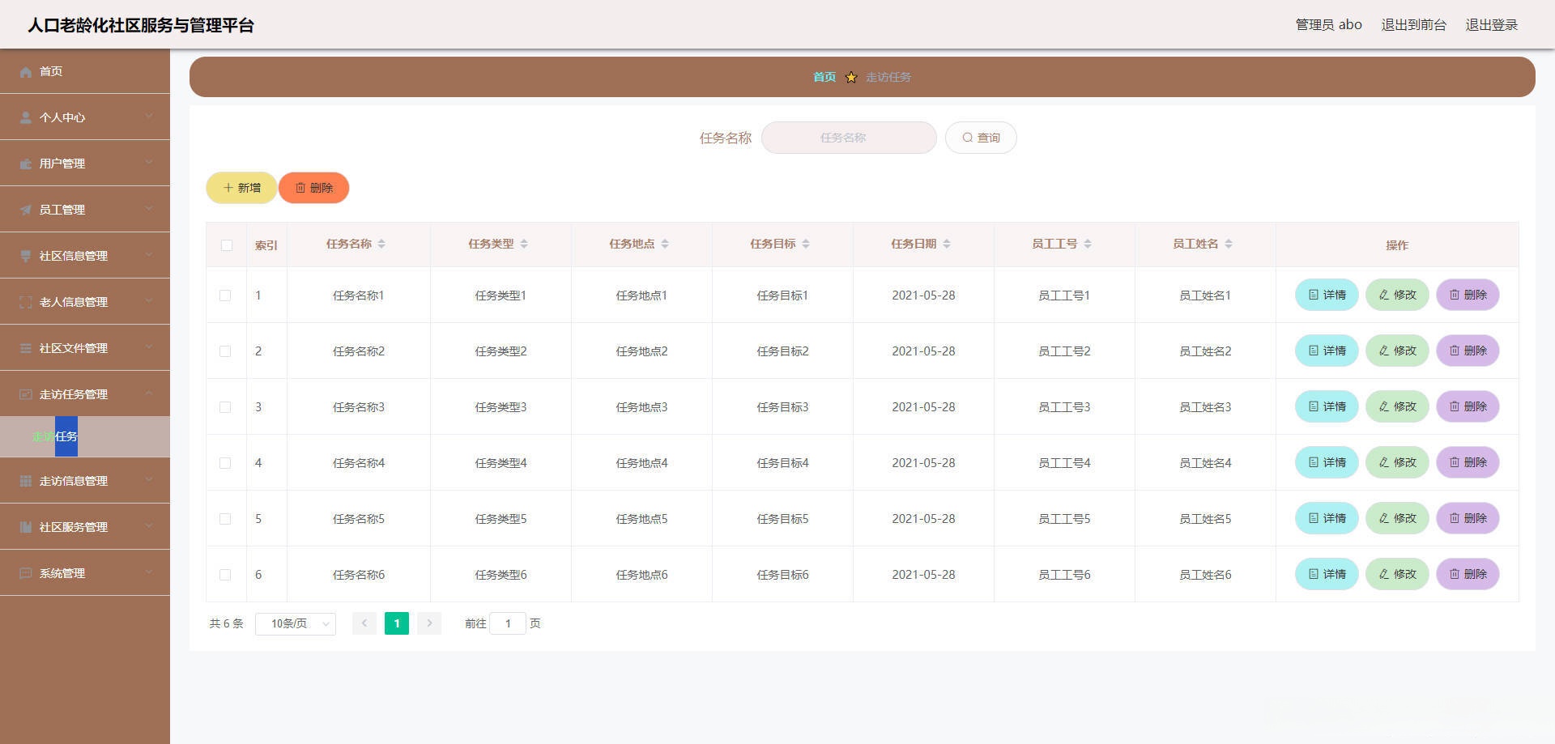The image size is (1555, 744).
Task: Click 管理员 abo in the top bar
Action: click(1328, 25)
